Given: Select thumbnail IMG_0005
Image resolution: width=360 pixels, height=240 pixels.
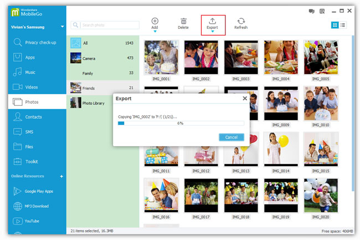Looking at the screenshot, I should point(321,58).
